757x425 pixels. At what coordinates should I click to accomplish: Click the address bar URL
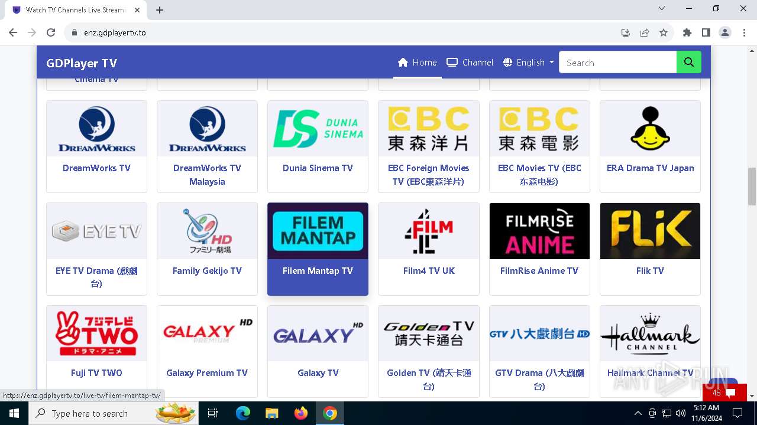pos(115,33)
